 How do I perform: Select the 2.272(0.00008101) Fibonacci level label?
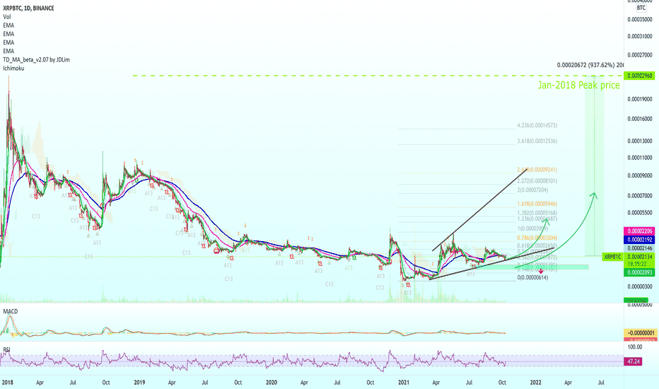point(537,181)
